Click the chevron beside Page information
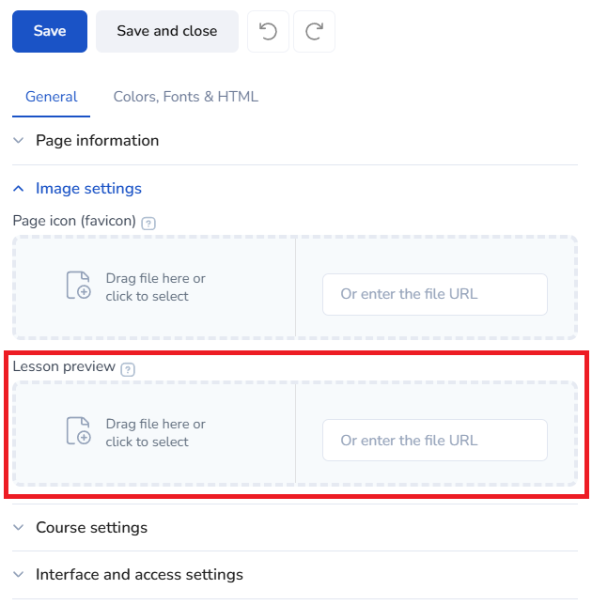The height and width of the screenshot is (605, 592). coord(19,141)
